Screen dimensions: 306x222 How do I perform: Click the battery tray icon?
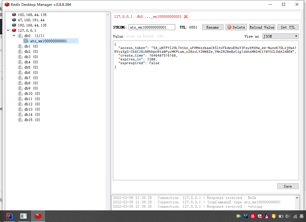[281, 216]
